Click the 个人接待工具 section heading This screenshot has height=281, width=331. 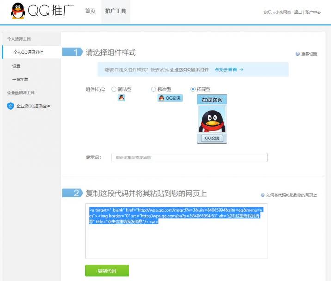coord(19,39)
